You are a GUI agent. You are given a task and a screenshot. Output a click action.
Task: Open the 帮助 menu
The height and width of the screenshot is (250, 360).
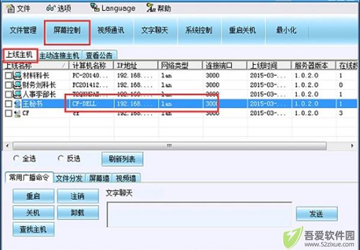[x=159, y=8]
